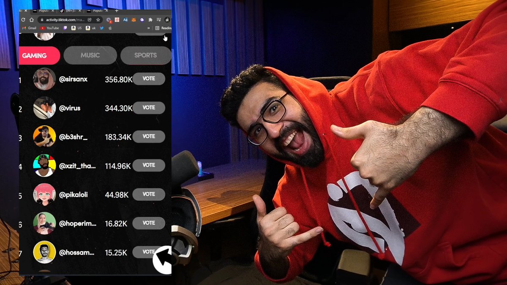Click the padlock site info icon
Screen dimensions: 507x285
pos(42,19)
